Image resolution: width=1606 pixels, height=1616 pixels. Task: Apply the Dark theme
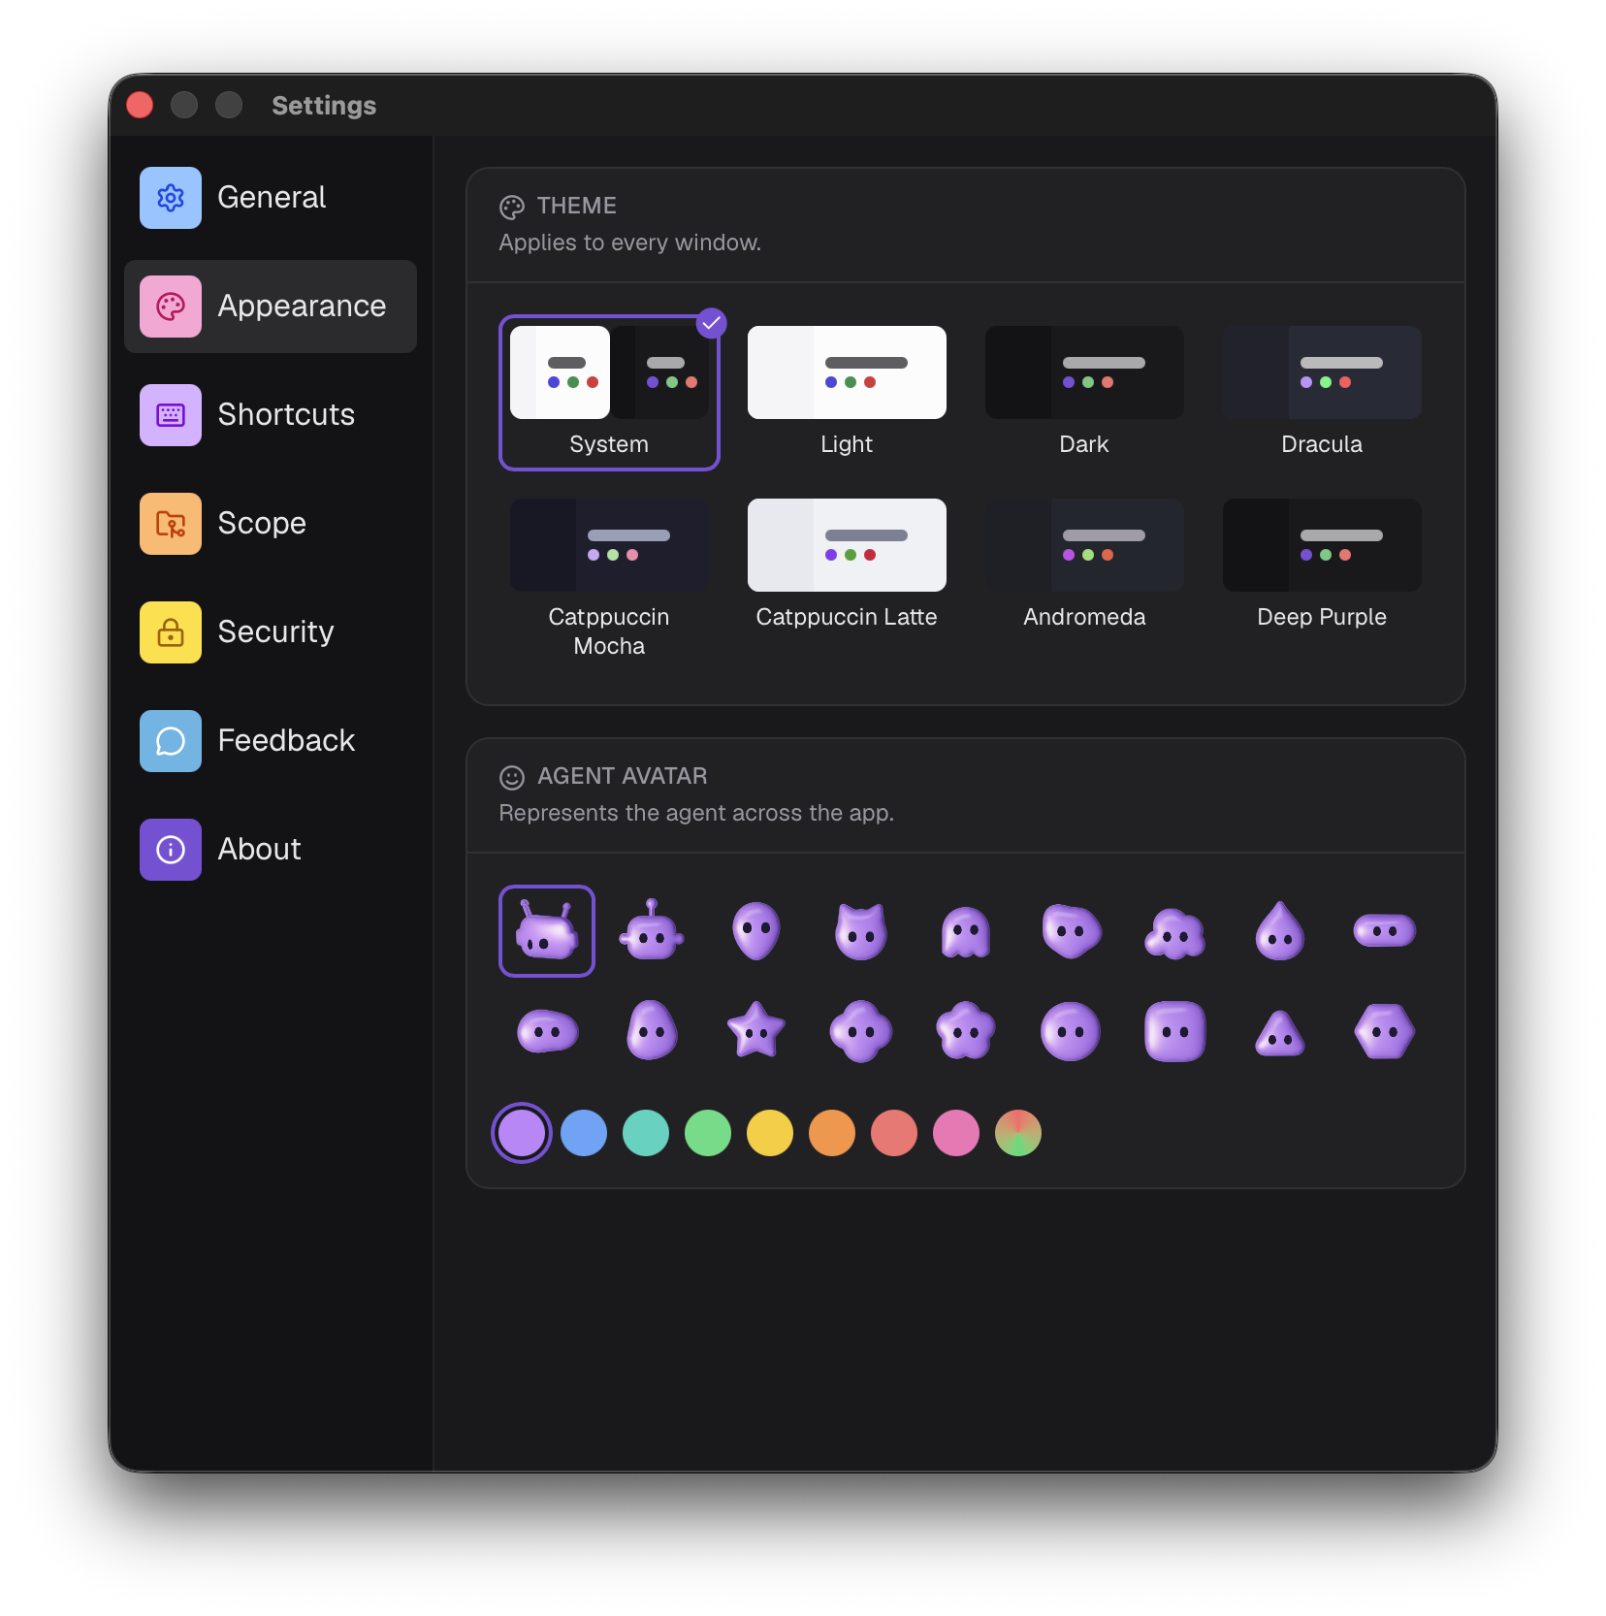click(x=1084, y=393)
